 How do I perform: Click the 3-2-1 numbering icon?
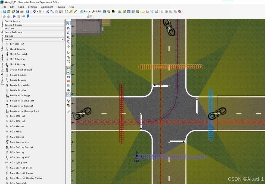click(x=68, y=101)
